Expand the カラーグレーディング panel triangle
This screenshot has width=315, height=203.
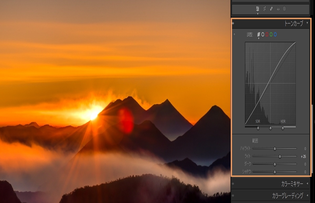click(307, 195)
